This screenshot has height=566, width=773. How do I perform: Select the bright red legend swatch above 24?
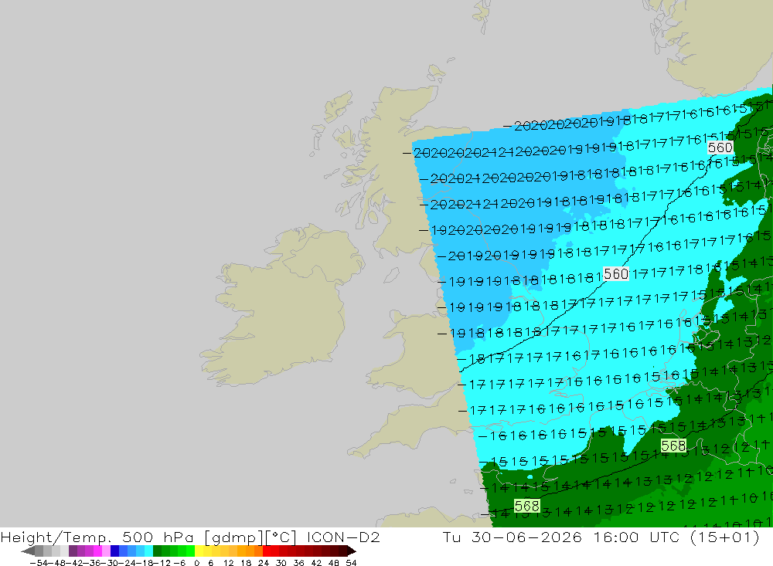click(x=267, y=551)
